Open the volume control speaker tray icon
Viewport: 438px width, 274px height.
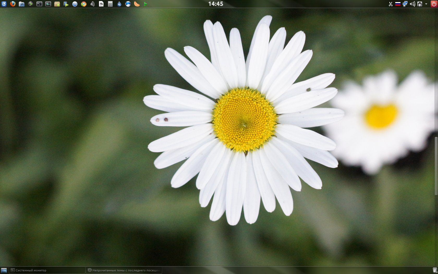pyautogui.click(x=412, y=4)
